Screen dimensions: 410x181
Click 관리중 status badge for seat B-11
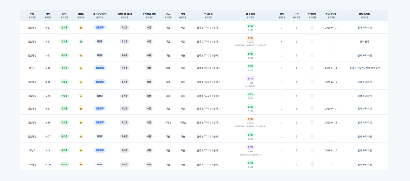coord(64,27)
